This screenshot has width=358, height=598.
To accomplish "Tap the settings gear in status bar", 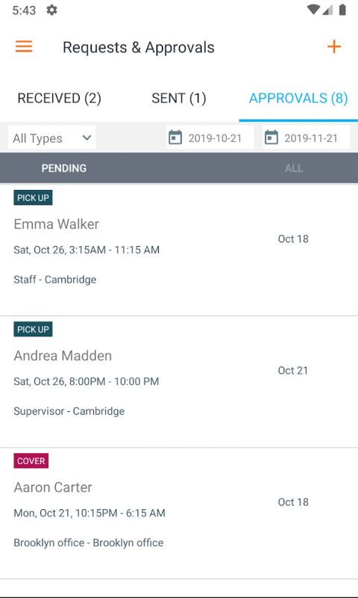I will [51, 10].
